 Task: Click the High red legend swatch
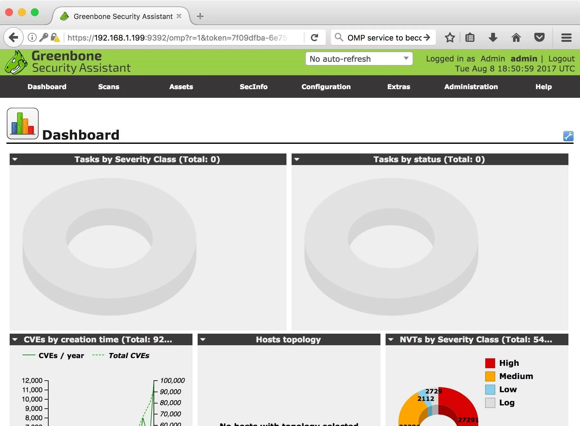490,363
